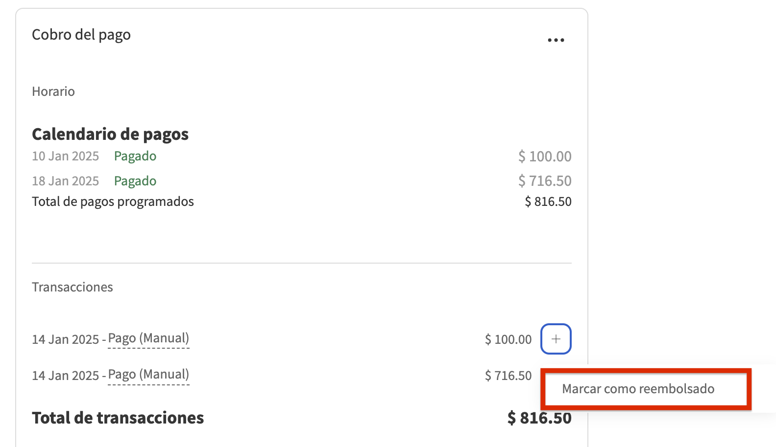The image size is (776, 447).
Task: Click the Total de transacciones label
Action: (118, 418)
